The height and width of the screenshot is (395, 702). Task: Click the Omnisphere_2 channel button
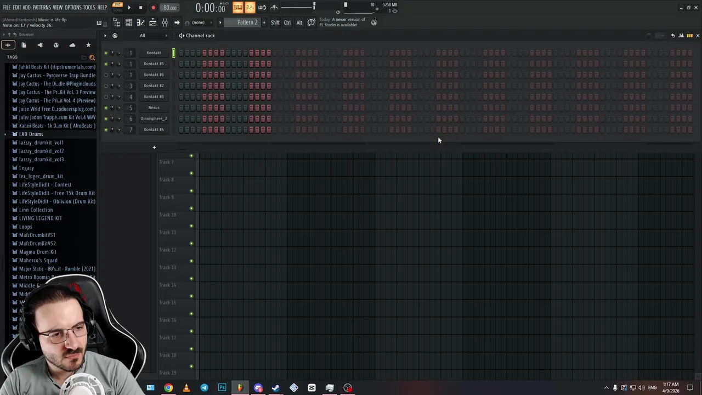[x=154, y=119]
